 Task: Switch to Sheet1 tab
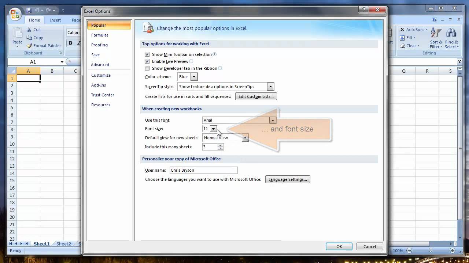41,244
